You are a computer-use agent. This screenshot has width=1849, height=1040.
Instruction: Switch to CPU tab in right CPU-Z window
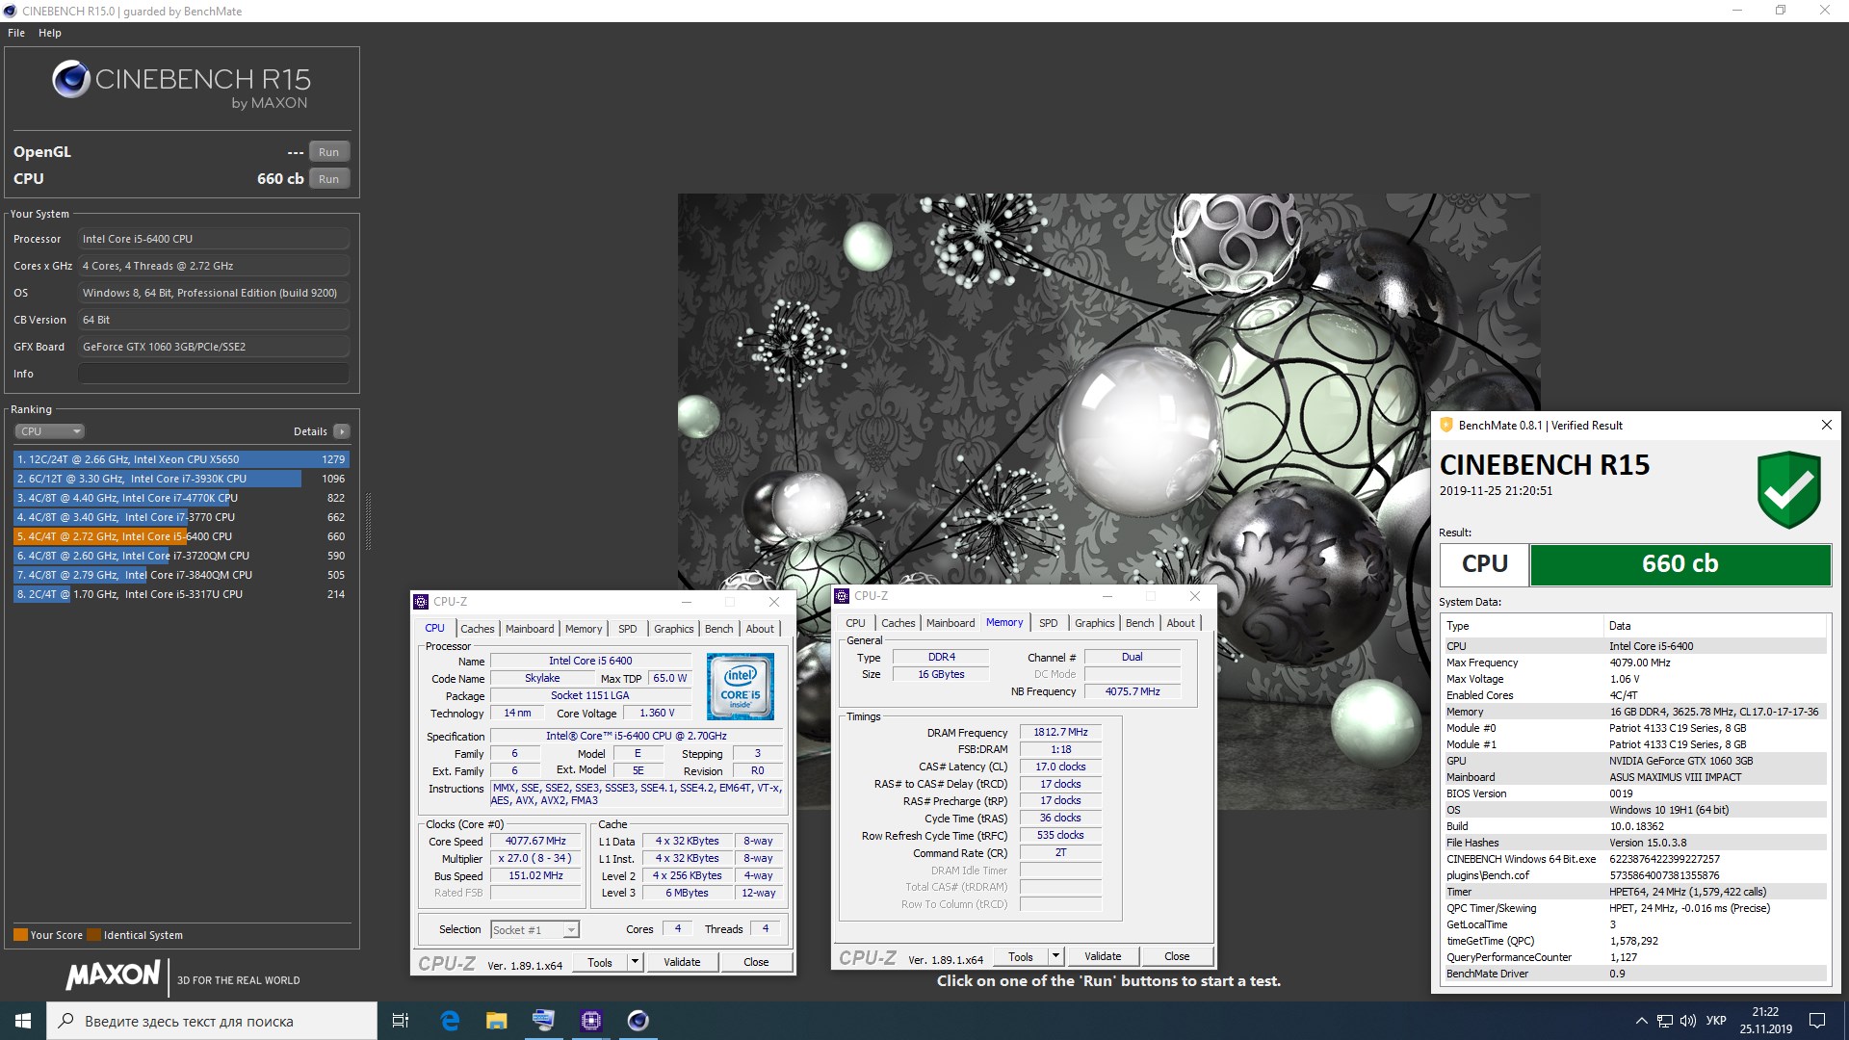(855, 623)
